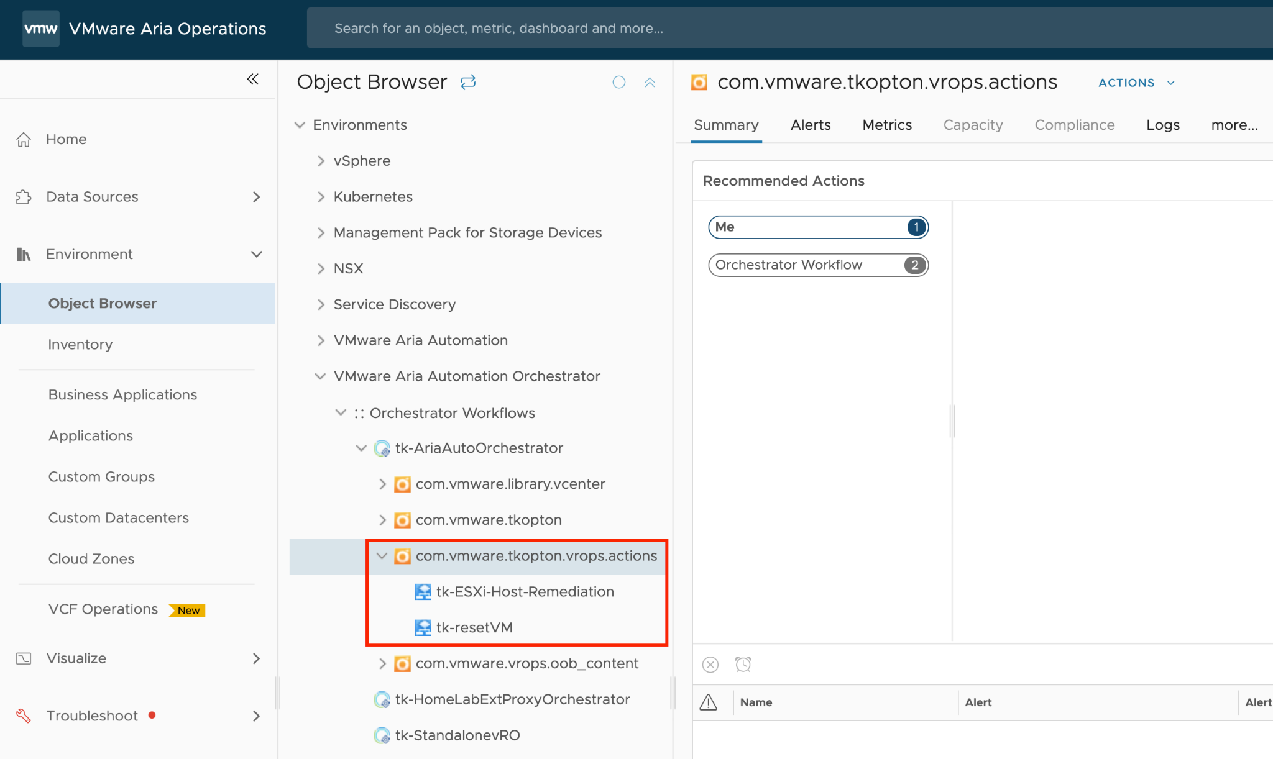Click the Environment library icon

click(24, 254)
